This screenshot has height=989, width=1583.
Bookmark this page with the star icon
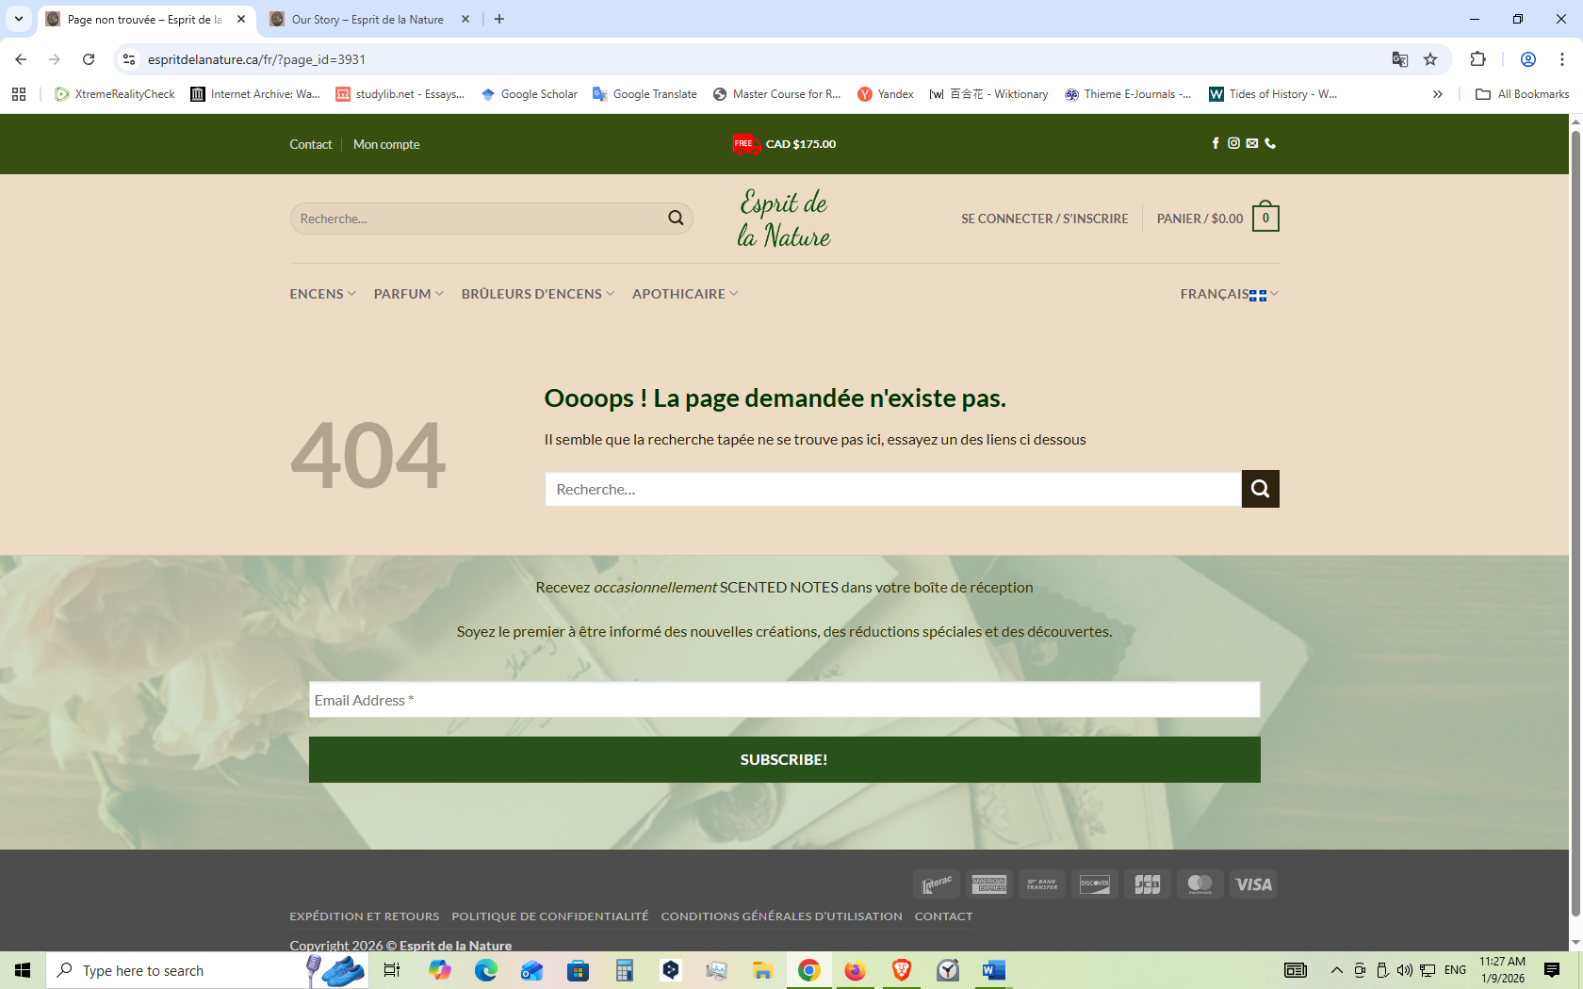click(x=1430, y=59)
